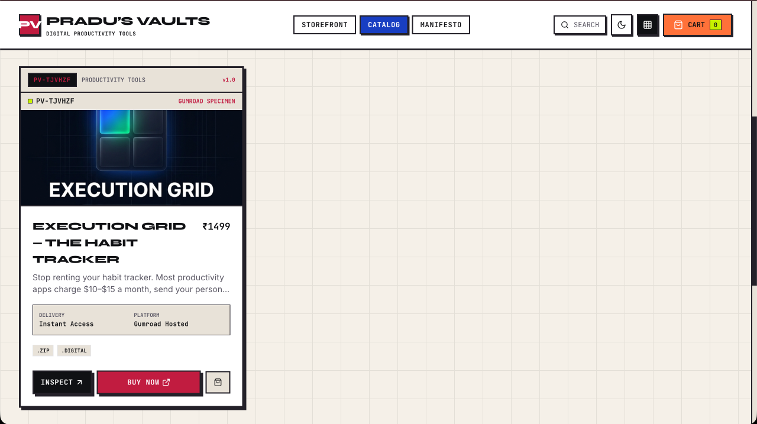Click the Gumroad Hosted platform value
Screen dimensions: 757x424
point(161,324)
